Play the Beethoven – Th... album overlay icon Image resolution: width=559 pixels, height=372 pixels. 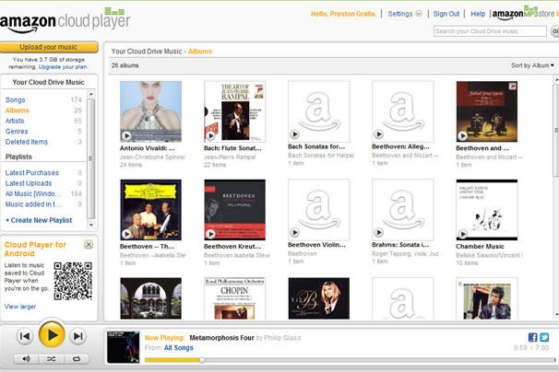(x=126, y=234)
